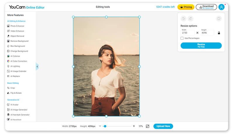234x134 pixels.
Task: Click the top-middle image resize handle
Action: pyautogui.click(x=106, y=17)
